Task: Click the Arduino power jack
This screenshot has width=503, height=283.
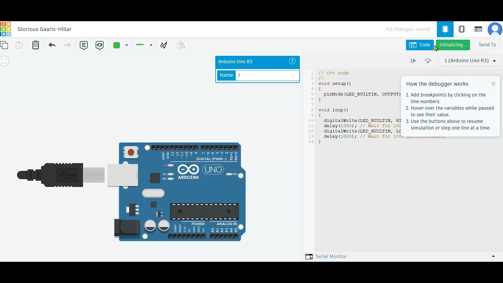Action: pyautogui.click(x=127, y=228)
